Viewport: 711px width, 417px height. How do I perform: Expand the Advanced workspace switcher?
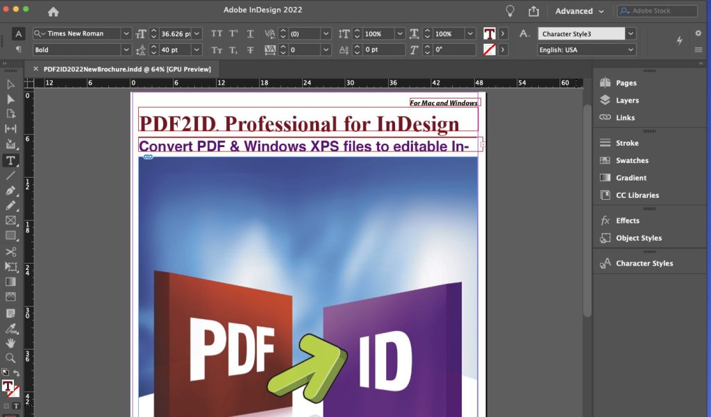[579, 11]
